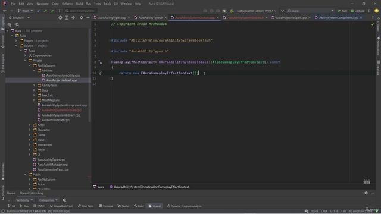
Task: Hide the Solution panel with minus icon
Action: coord(88,18)
